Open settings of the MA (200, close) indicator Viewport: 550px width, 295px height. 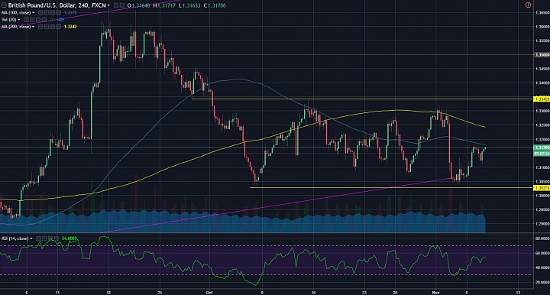47,27
